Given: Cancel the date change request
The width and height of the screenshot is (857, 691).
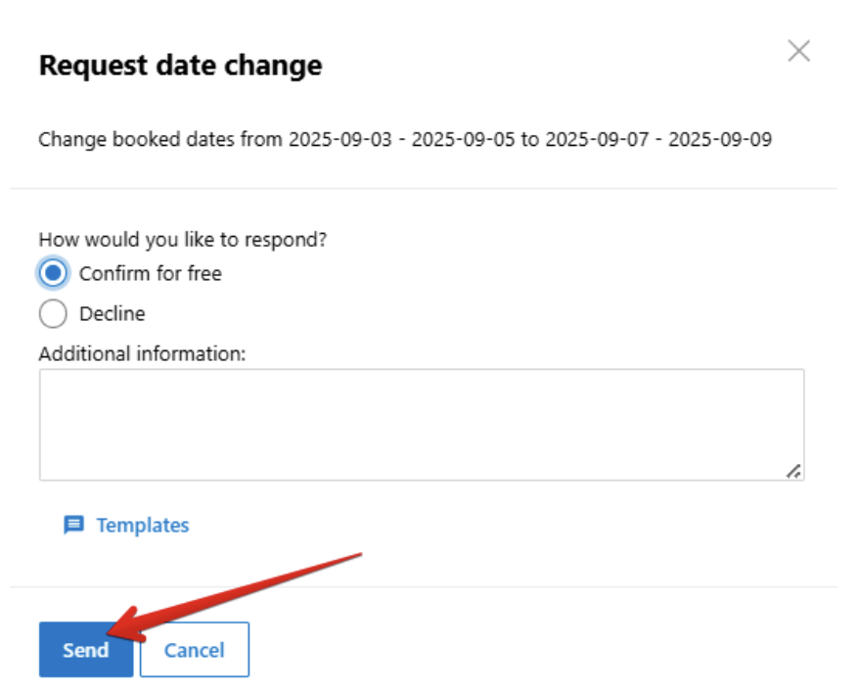Looking at the screenshot, I should (x=195, y=650).
